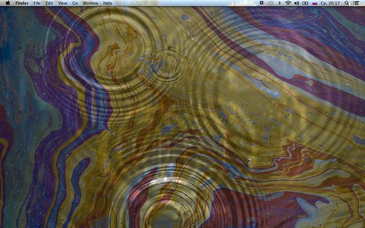The image size is (365, 228).
Task: Open the Go menu
Action: click(x=75, y=3)
